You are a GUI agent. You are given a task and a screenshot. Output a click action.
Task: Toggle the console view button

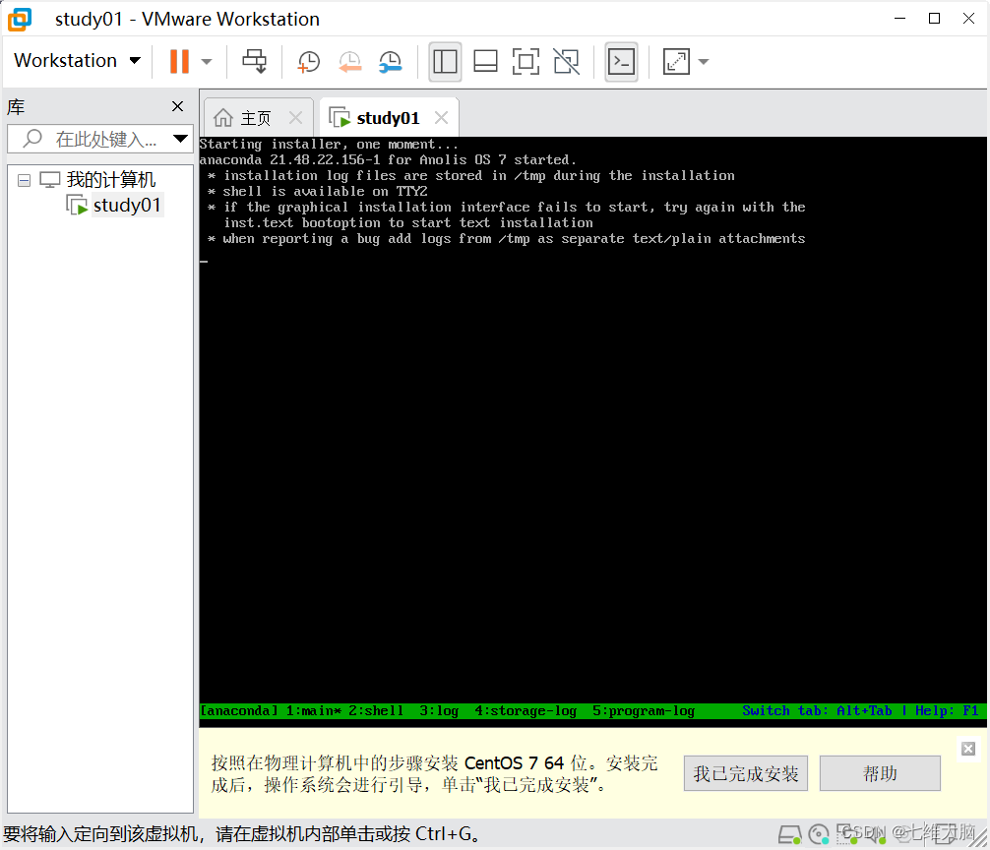(621, 62)
